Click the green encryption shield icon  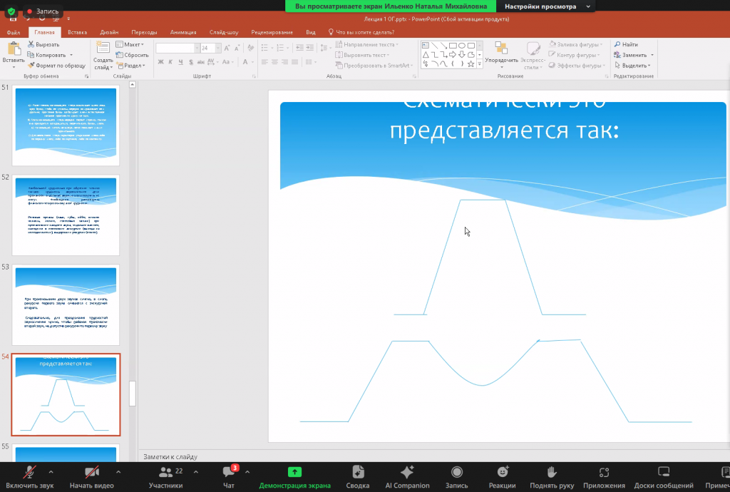(11, 11)
